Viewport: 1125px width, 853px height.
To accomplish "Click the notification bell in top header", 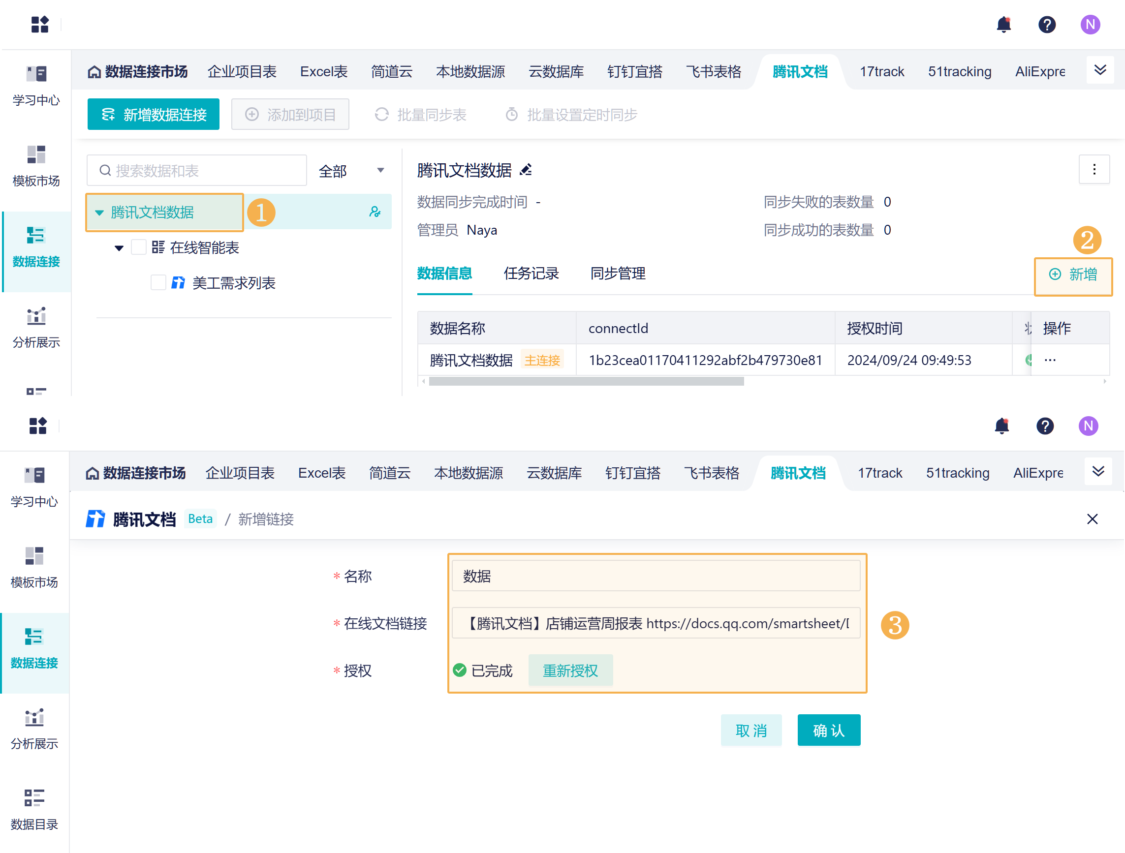I will (1003, 25).
